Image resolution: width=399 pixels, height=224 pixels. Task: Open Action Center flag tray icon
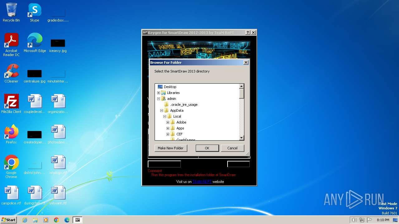click(x=369, y=220)
